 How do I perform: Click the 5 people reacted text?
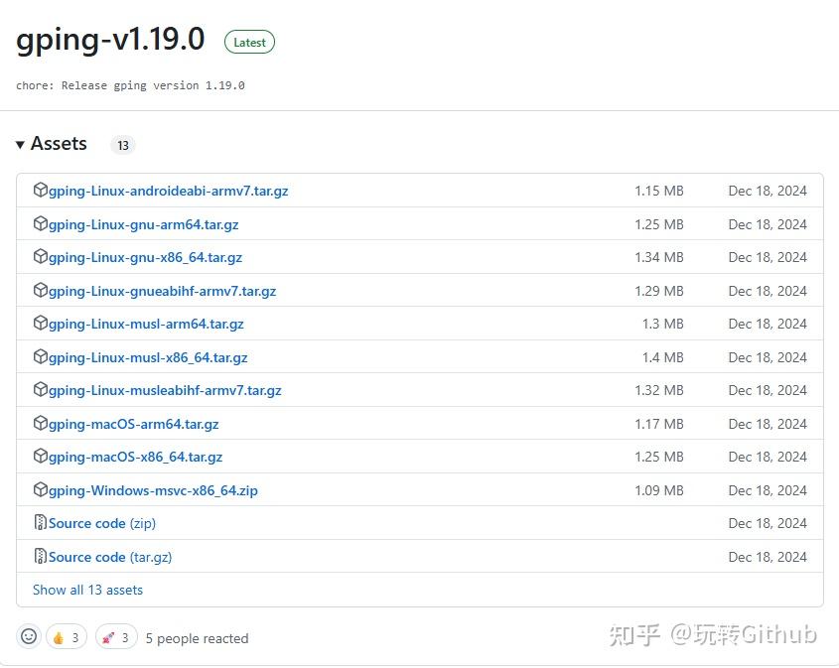[x=197, y=638]
